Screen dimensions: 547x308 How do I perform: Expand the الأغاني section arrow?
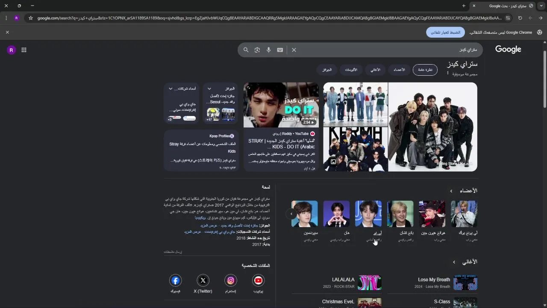[x=454, y=262]
